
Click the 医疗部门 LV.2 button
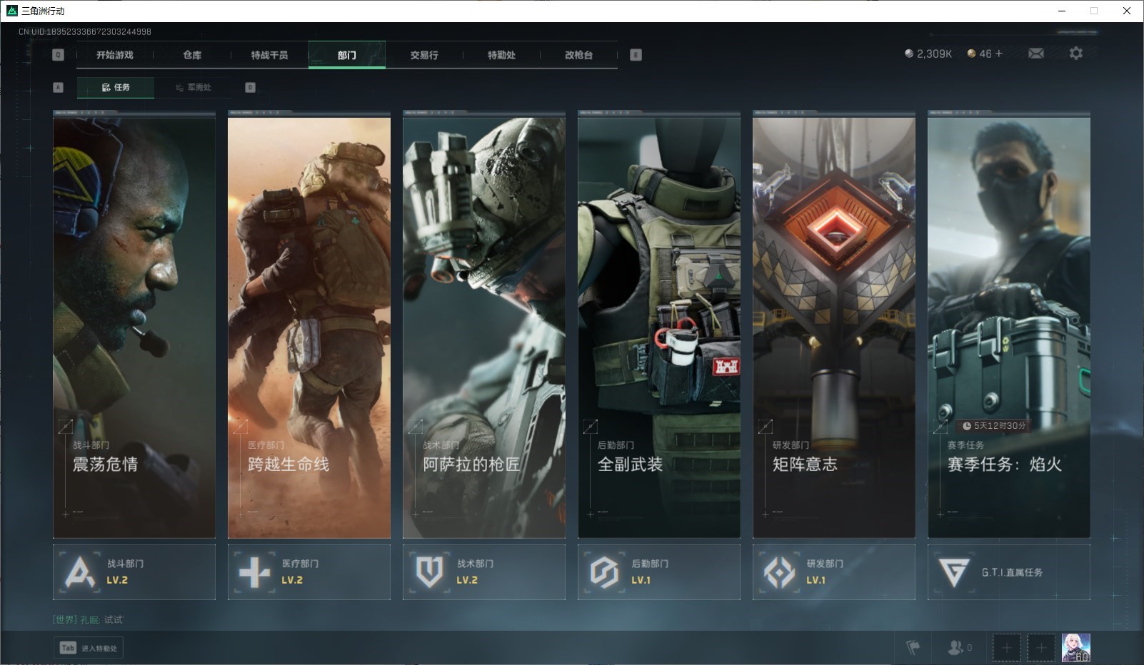tap(309, 572)
